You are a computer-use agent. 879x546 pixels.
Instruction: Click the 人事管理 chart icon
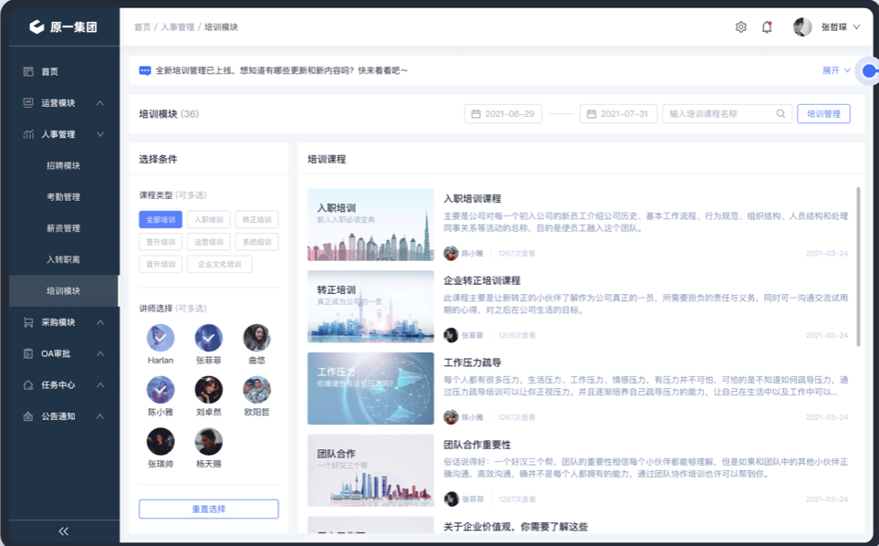pyautogui.click(x=28, y=134)
